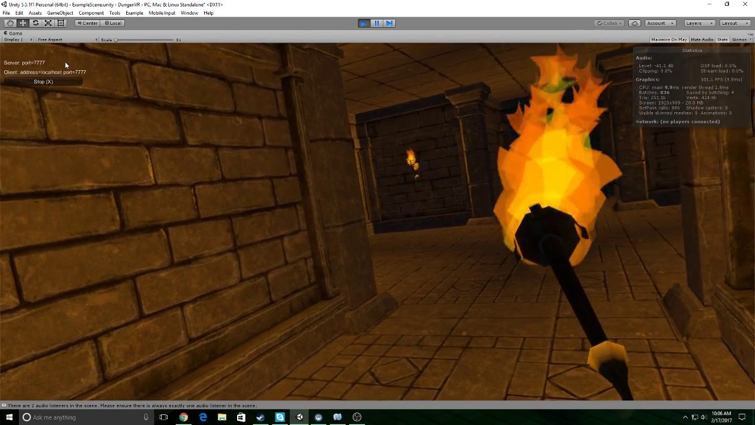Viewport: 755px width, 425px height.
Task: Pause the running game
Action: click(x=377, y=23)
